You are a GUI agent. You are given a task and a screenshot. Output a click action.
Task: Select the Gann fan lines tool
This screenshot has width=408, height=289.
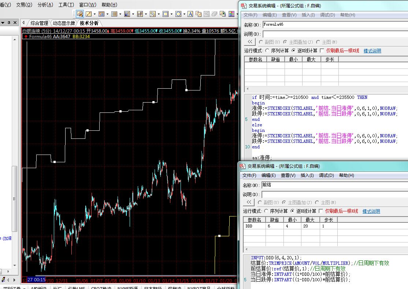coord(127,14)
